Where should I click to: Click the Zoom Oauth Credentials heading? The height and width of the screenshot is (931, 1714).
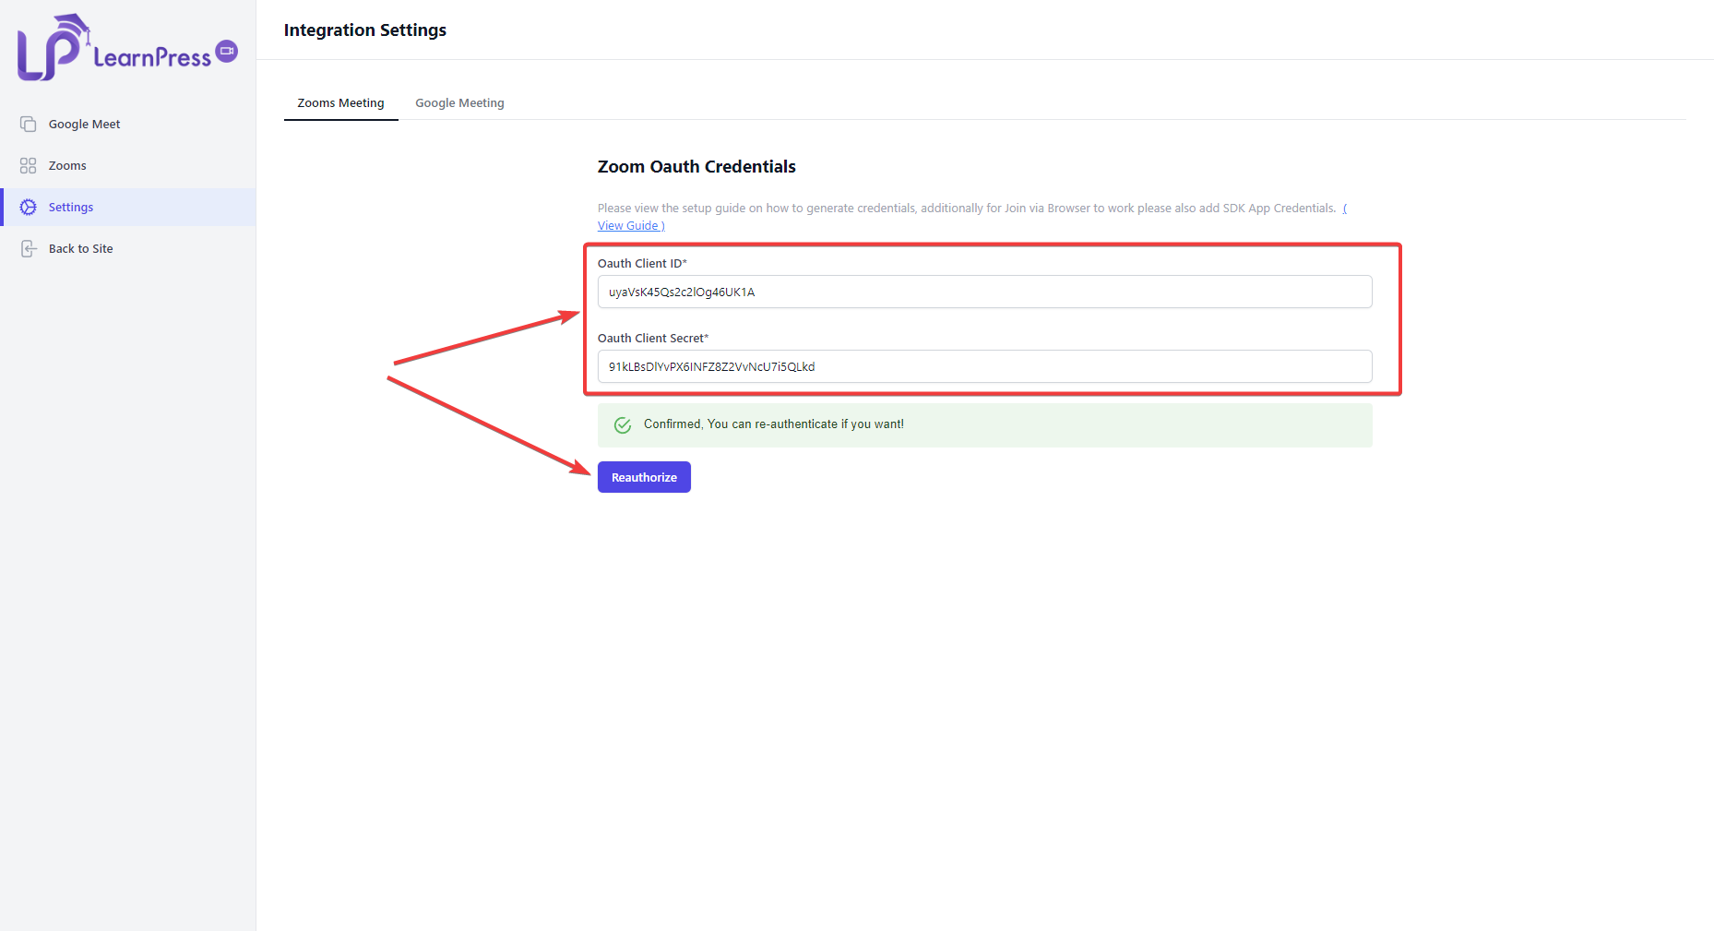coord(696,166)
